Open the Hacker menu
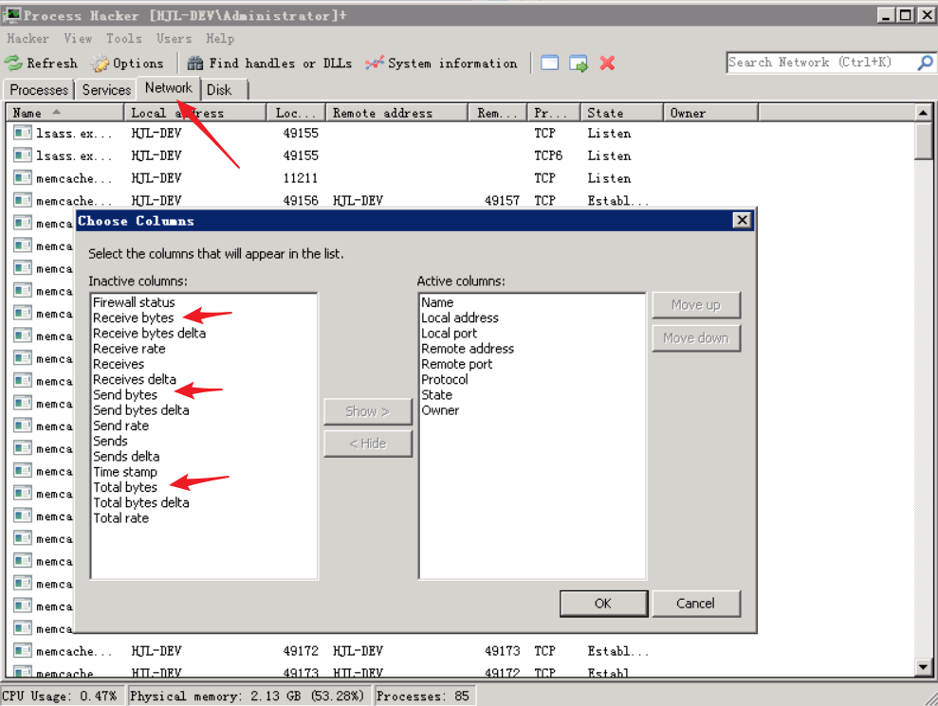This screenshot has width=938, height=706. 28,39
